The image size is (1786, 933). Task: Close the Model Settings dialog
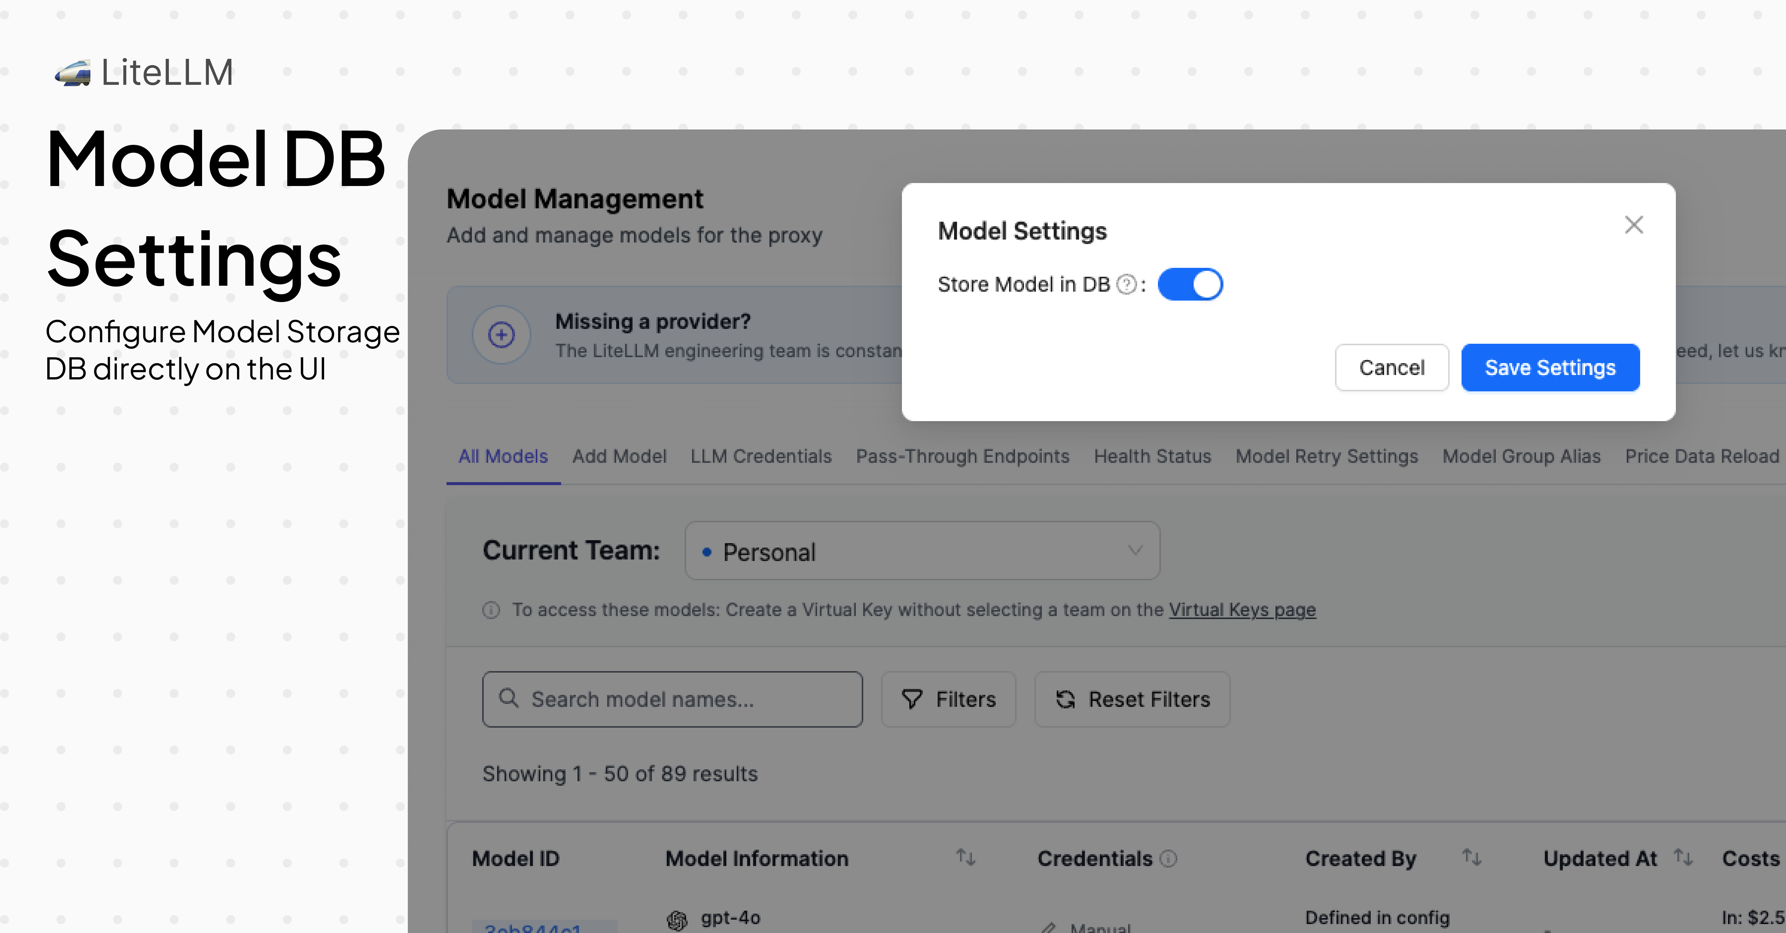1634,224
